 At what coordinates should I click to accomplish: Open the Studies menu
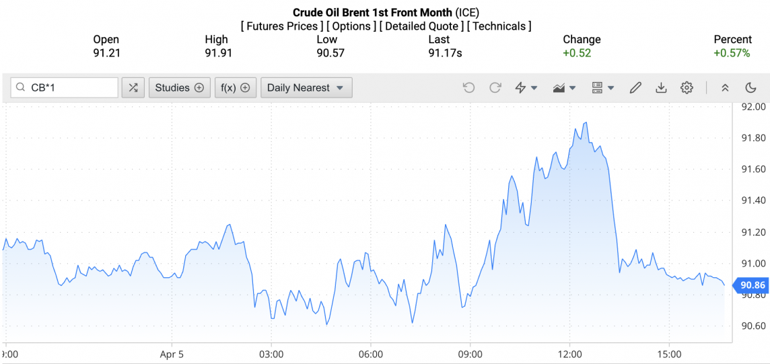click(x=179, y=87)
